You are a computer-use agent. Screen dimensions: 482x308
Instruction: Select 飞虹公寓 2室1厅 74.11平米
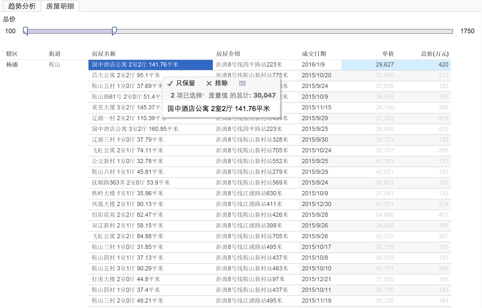[128, 150]
